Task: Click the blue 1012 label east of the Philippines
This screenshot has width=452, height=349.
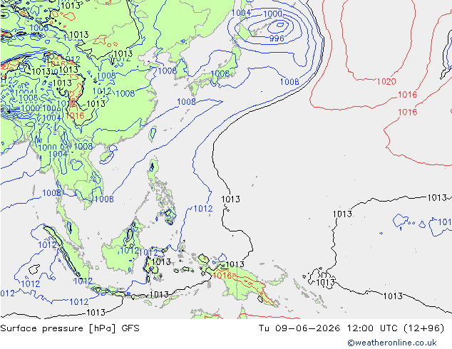Action: click(x=203, y=209)
